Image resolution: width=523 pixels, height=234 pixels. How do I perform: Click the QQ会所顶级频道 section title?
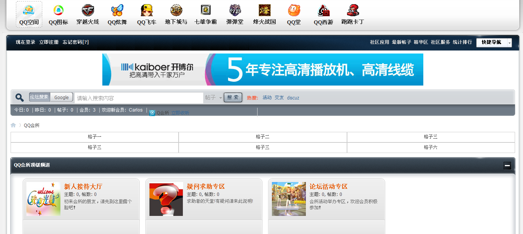pyautogui.click(x=32, y=165)
